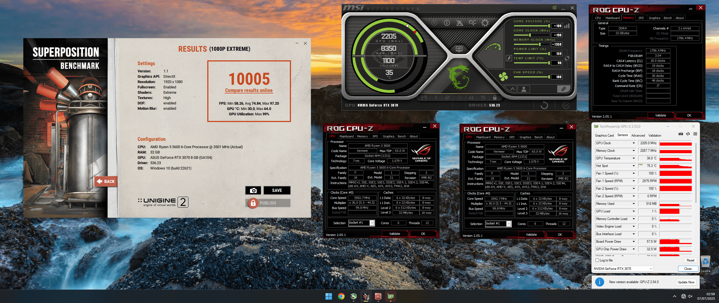Click the Windows Start button
The height and width of the screenshot is (303, 719).
click(329, 296)
